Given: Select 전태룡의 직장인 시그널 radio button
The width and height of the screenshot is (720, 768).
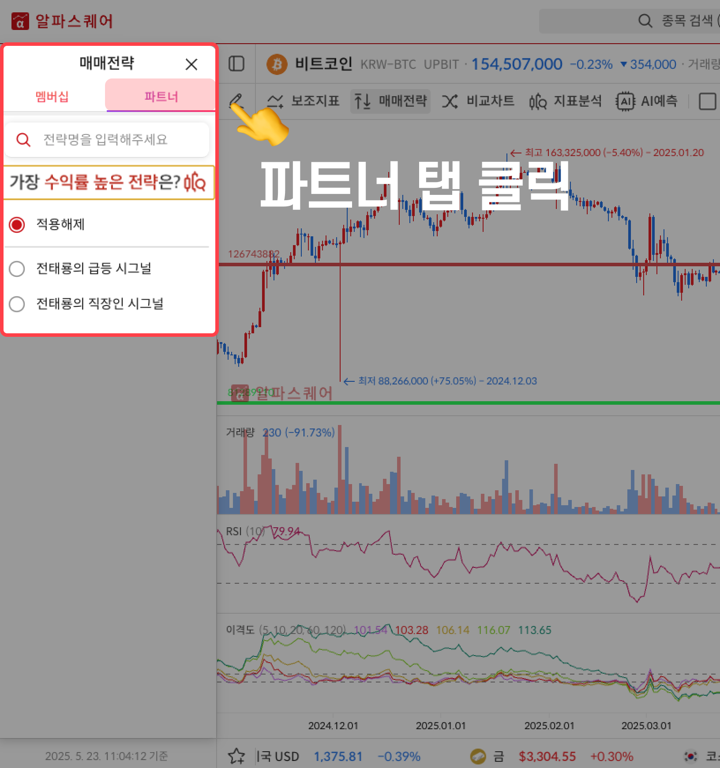Looking at the screenshot, I should tap(17, 304).
